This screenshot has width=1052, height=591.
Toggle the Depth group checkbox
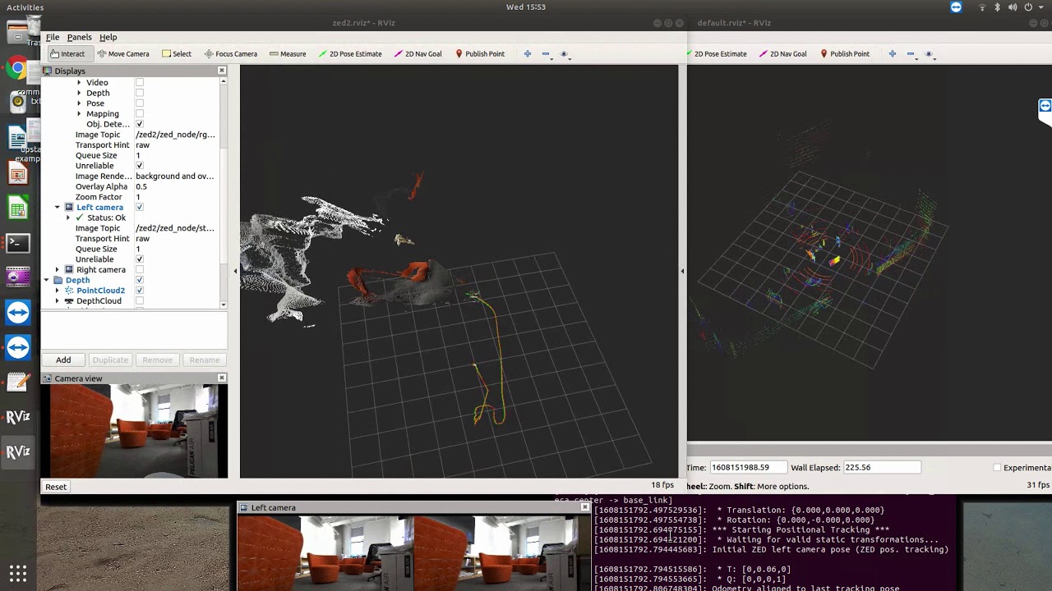click(140, 280)
